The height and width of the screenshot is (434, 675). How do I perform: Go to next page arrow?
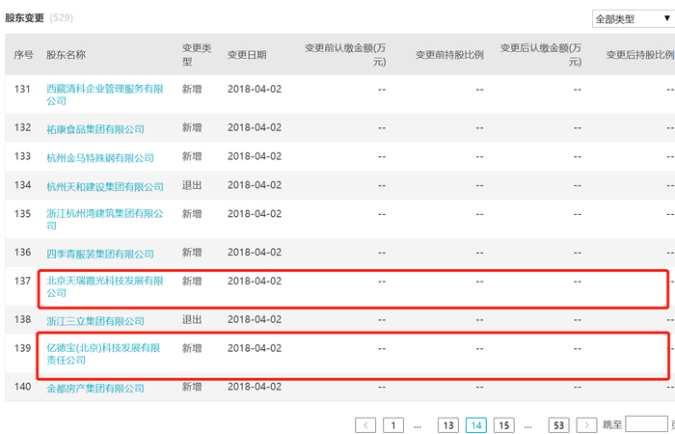coord(586,425)
